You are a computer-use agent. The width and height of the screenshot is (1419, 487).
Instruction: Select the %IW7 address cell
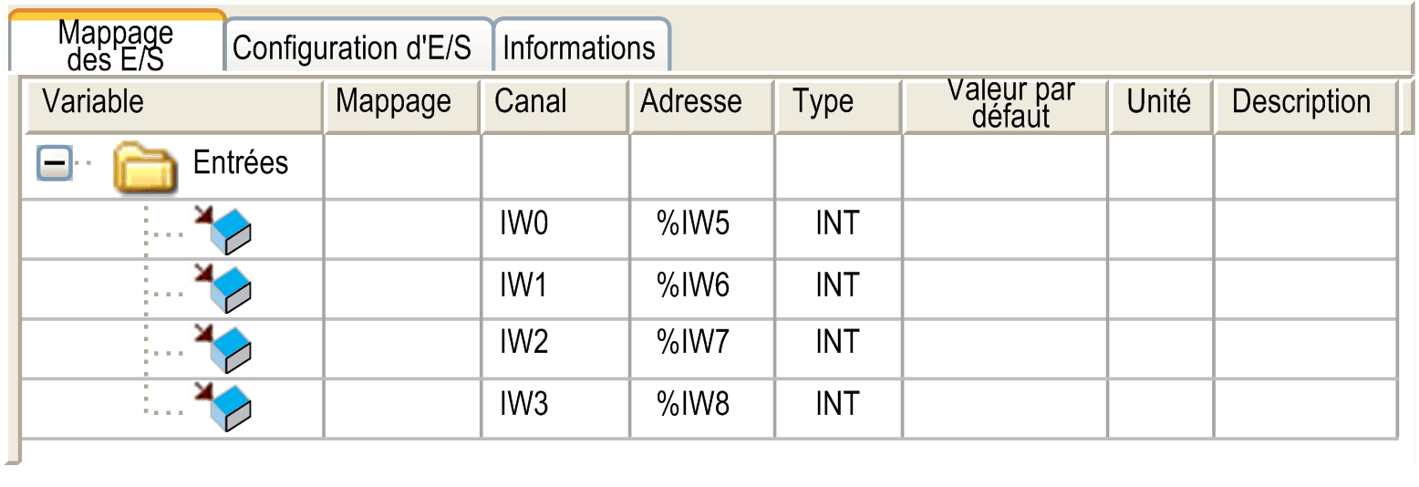pos(693,343)
